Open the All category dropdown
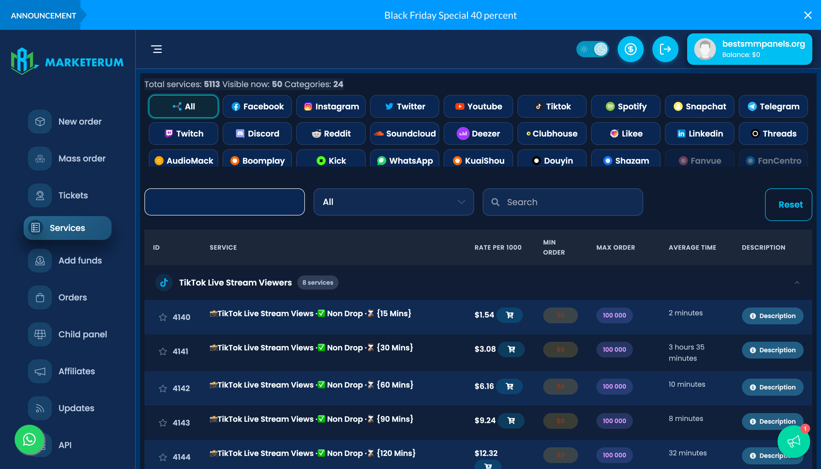The height and width of the screenshot is (469, 821). click(393, 202)
